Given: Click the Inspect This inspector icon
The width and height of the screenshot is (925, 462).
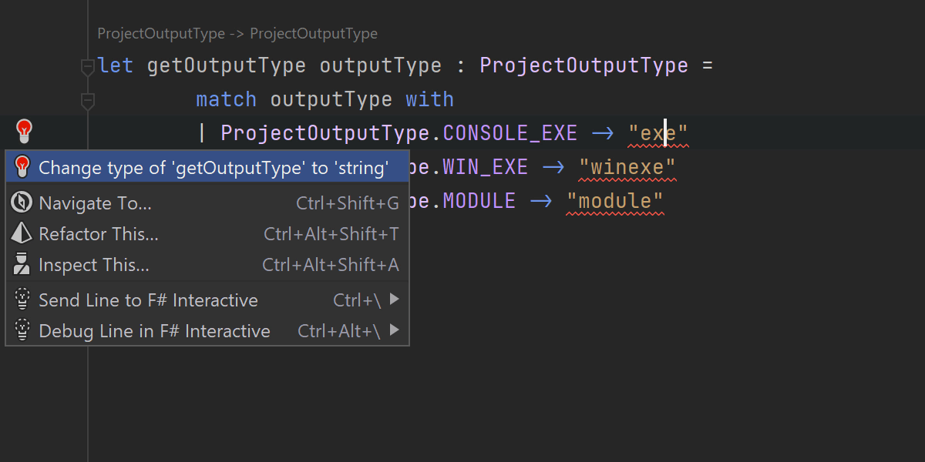Looking at the screenshot, I should 22,265.
